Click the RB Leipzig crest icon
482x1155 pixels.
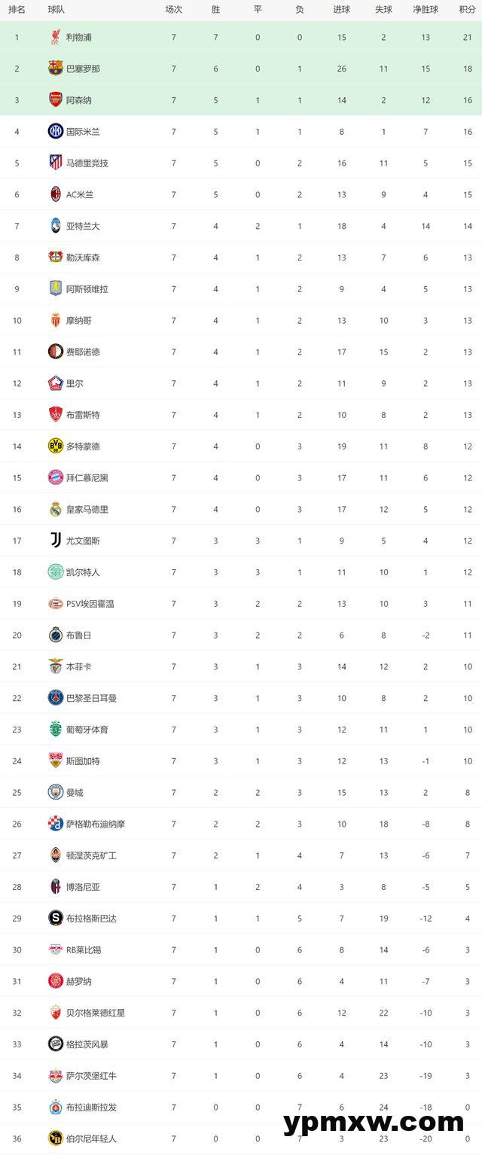coord(56,949)
